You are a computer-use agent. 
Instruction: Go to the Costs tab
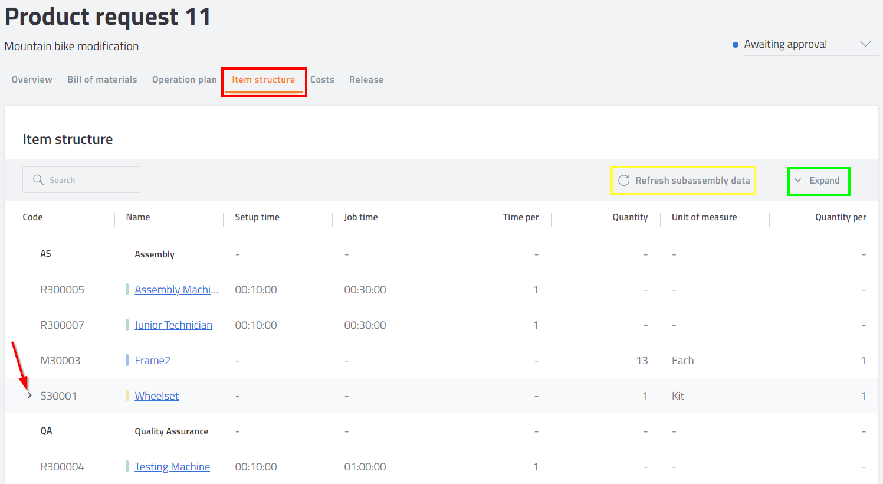coord(322,80)
